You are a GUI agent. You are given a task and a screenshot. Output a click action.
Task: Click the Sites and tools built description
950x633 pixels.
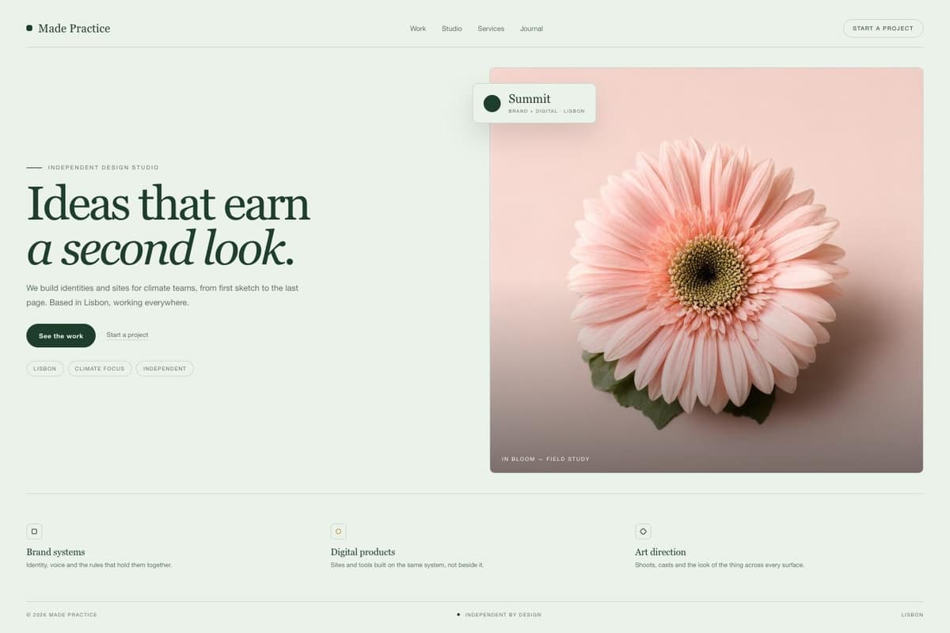click(407, 565)
